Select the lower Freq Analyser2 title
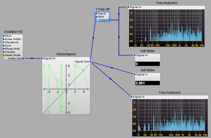Screen dimensions: 211x138 click(170, 93)
